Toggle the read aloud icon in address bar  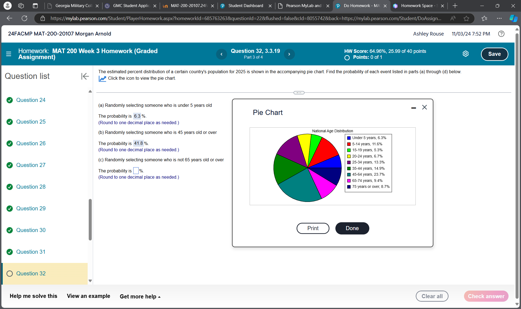(x=453, y=18)
